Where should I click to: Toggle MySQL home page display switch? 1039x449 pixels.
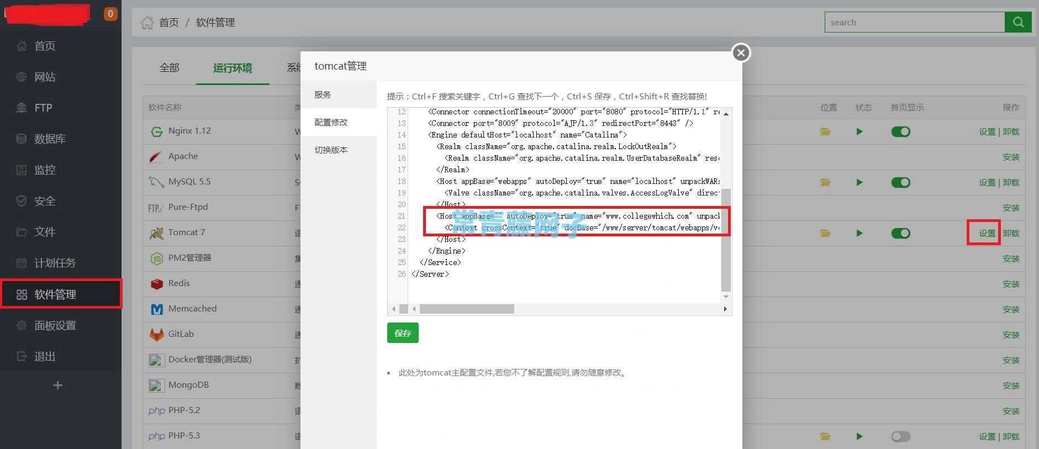(900, 182)
